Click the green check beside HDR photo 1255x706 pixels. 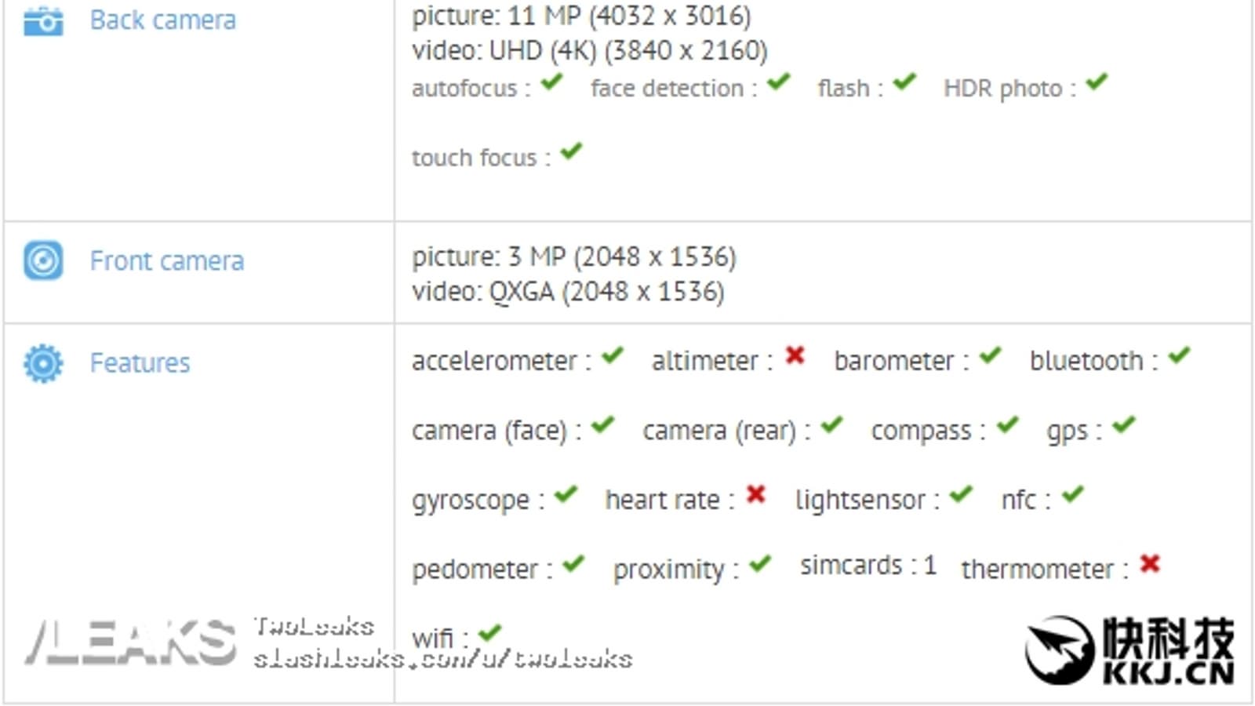1097,82
